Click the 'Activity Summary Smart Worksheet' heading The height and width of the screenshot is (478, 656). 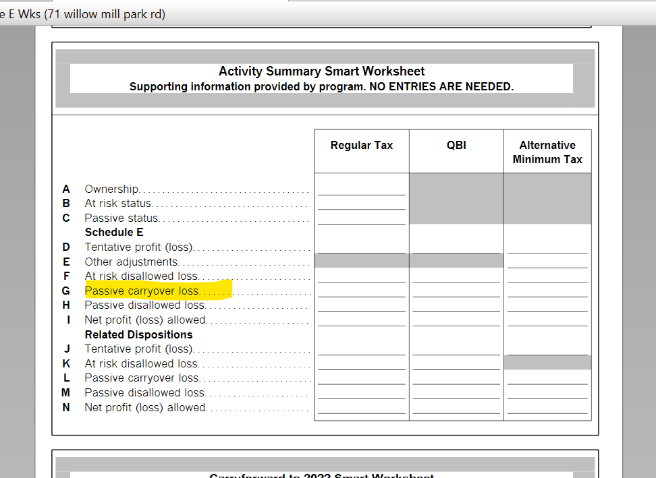click(321, 71)
